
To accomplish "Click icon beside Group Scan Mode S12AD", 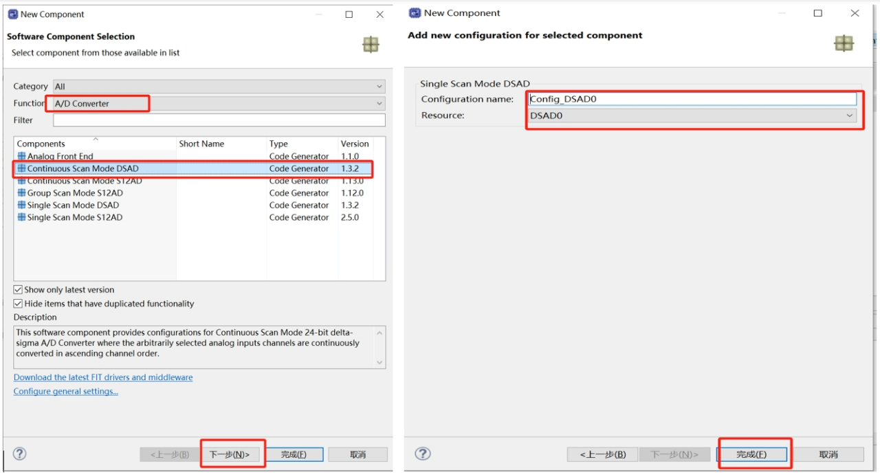I will (21, 193).
